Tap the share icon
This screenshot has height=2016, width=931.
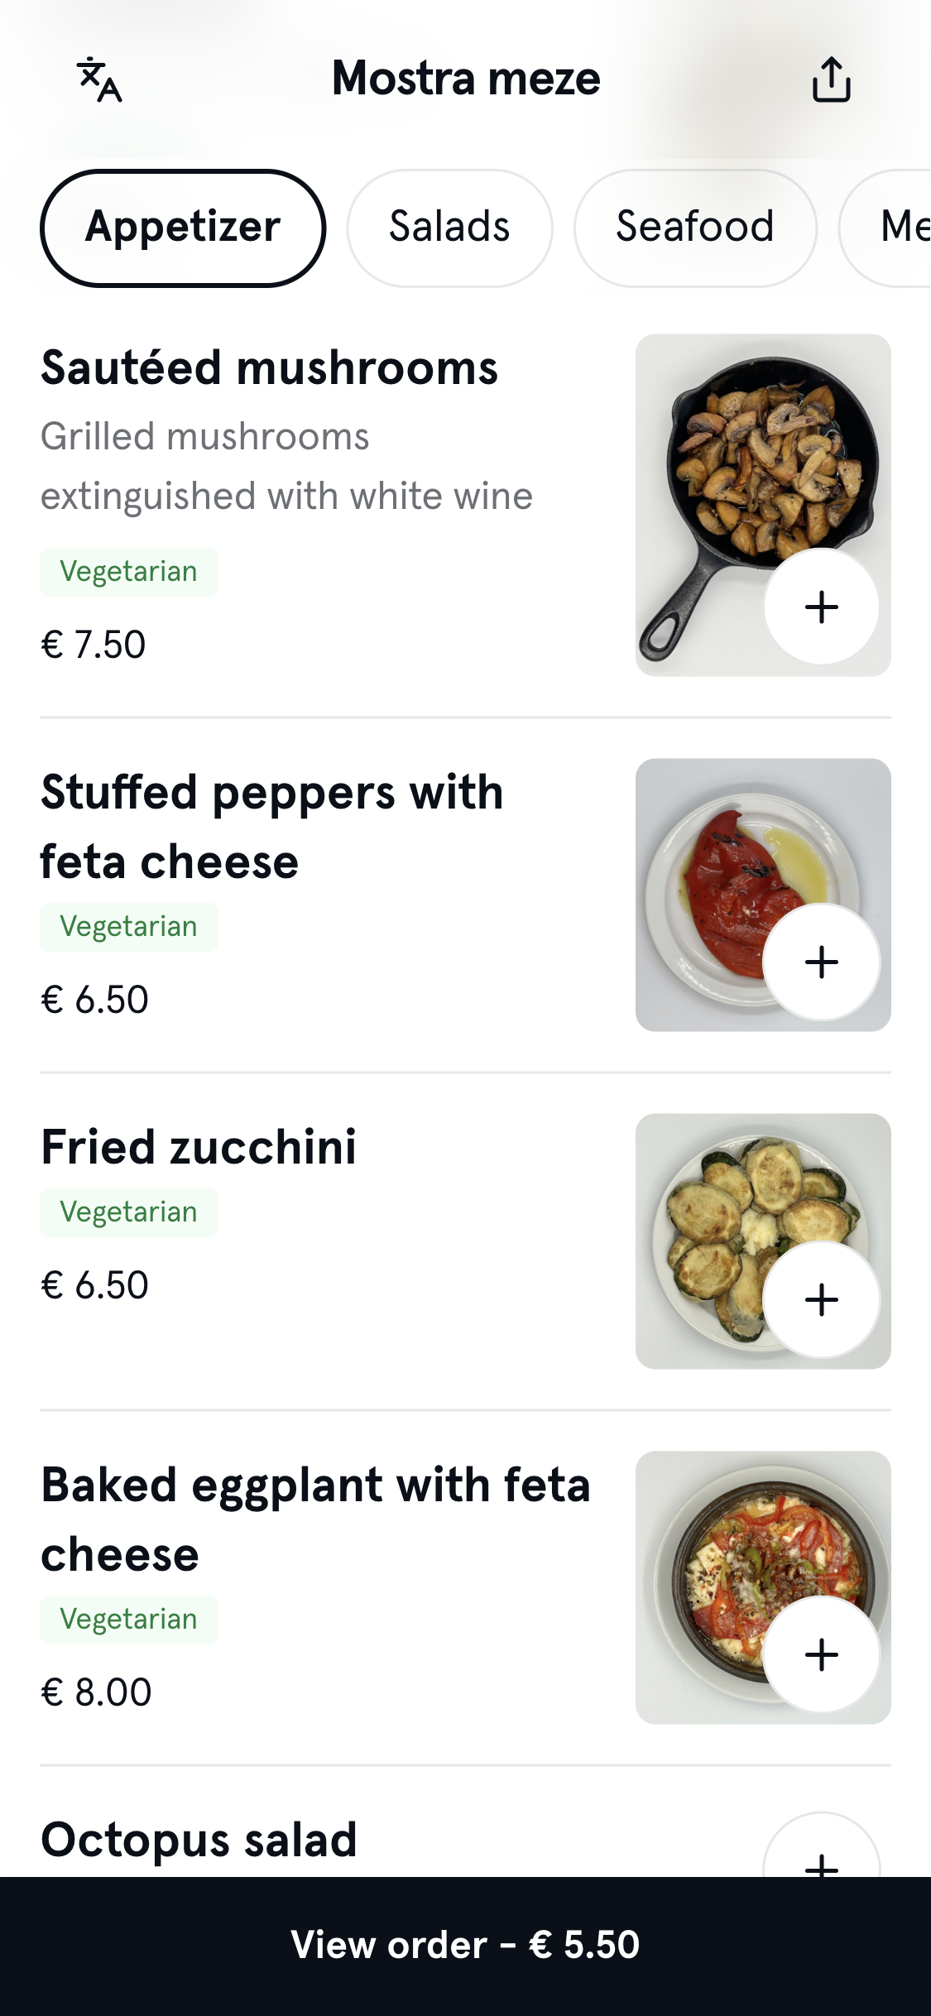tap(831, 80)
